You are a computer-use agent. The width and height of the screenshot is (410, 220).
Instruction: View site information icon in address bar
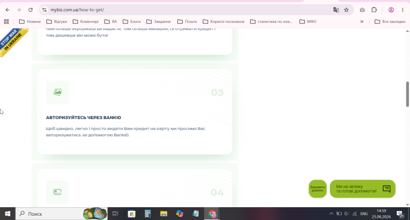44,10
